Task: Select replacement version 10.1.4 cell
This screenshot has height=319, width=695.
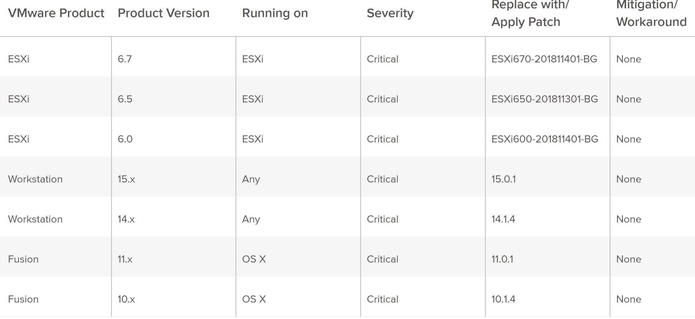Action: tap(503, 299)
